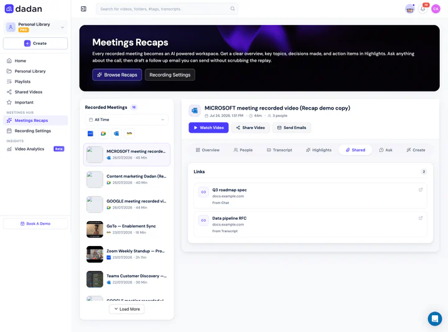Filter meetings by Google Meet icon
Viewport: 448px width, 332px height.
point(103,133)
